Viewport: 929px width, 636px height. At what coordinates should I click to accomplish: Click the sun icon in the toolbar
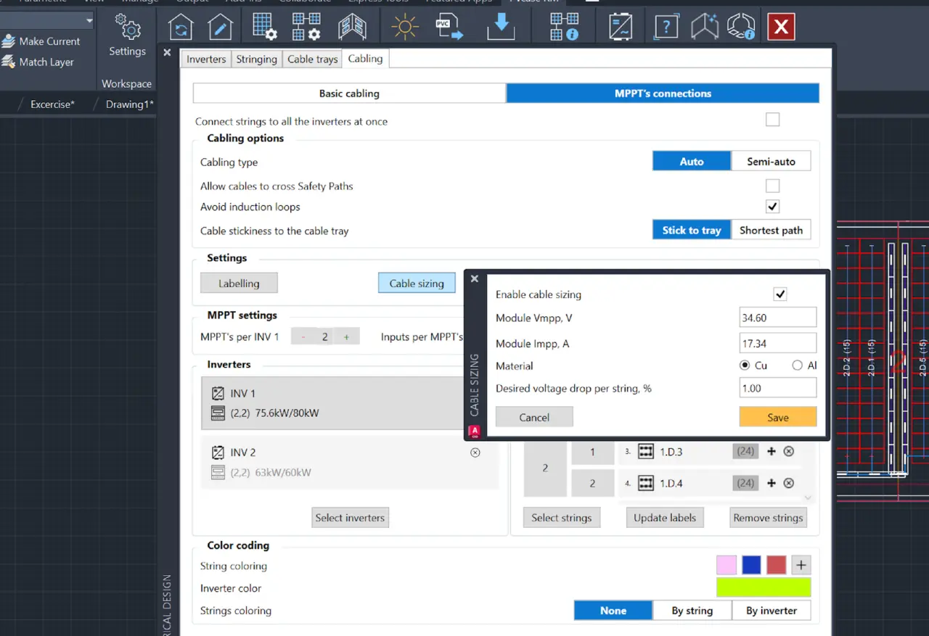(x=405, y=28)
